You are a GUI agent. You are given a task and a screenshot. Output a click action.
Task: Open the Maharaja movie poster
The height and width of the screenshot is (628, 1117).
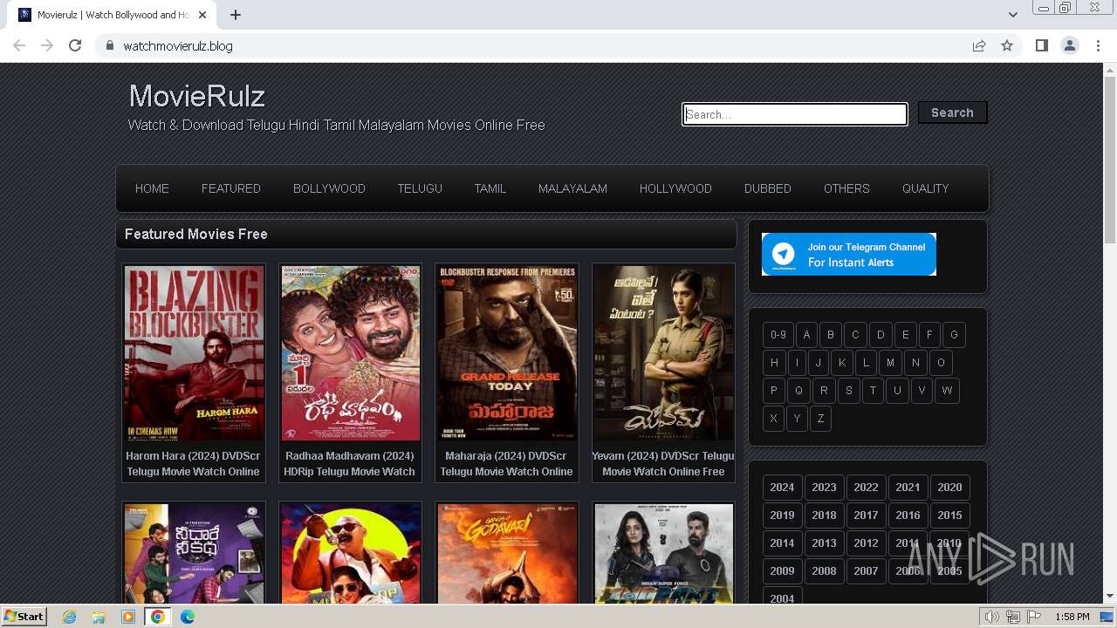click(x=507, y=353)
